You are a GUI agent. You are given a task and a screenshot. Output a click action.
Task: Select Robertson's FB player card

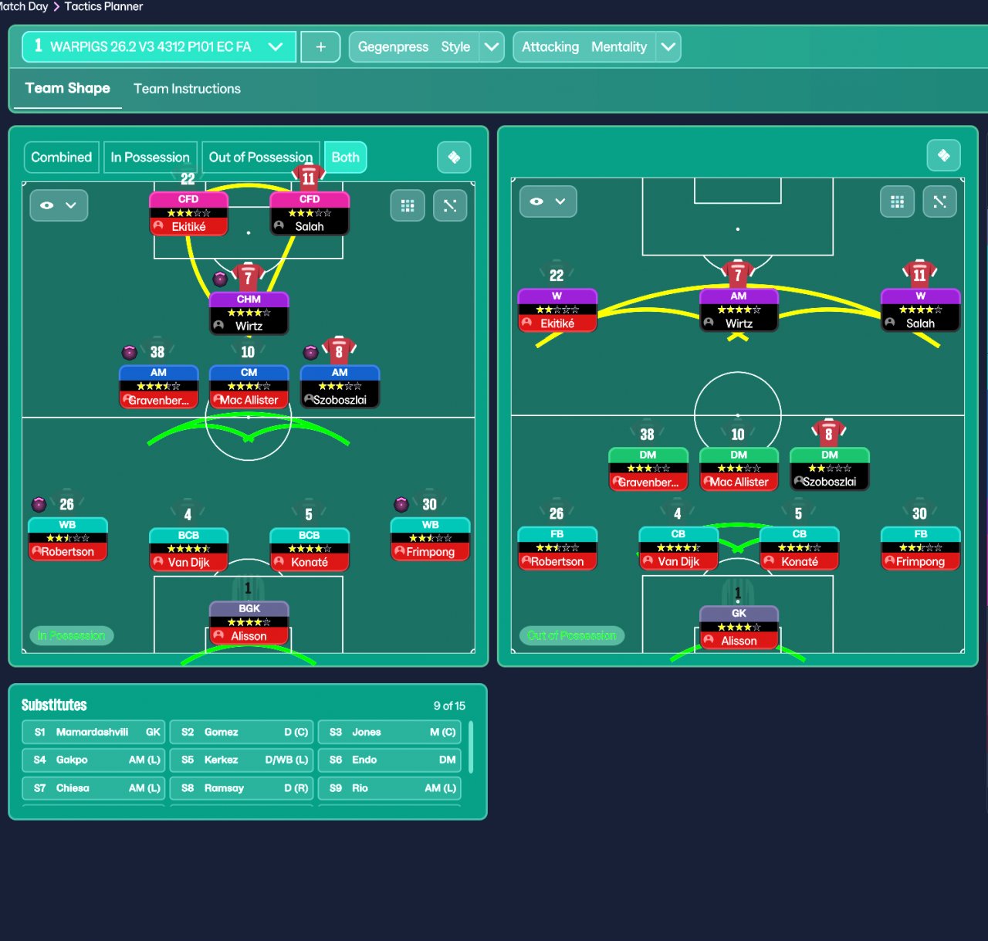click(x=557, y=549)
